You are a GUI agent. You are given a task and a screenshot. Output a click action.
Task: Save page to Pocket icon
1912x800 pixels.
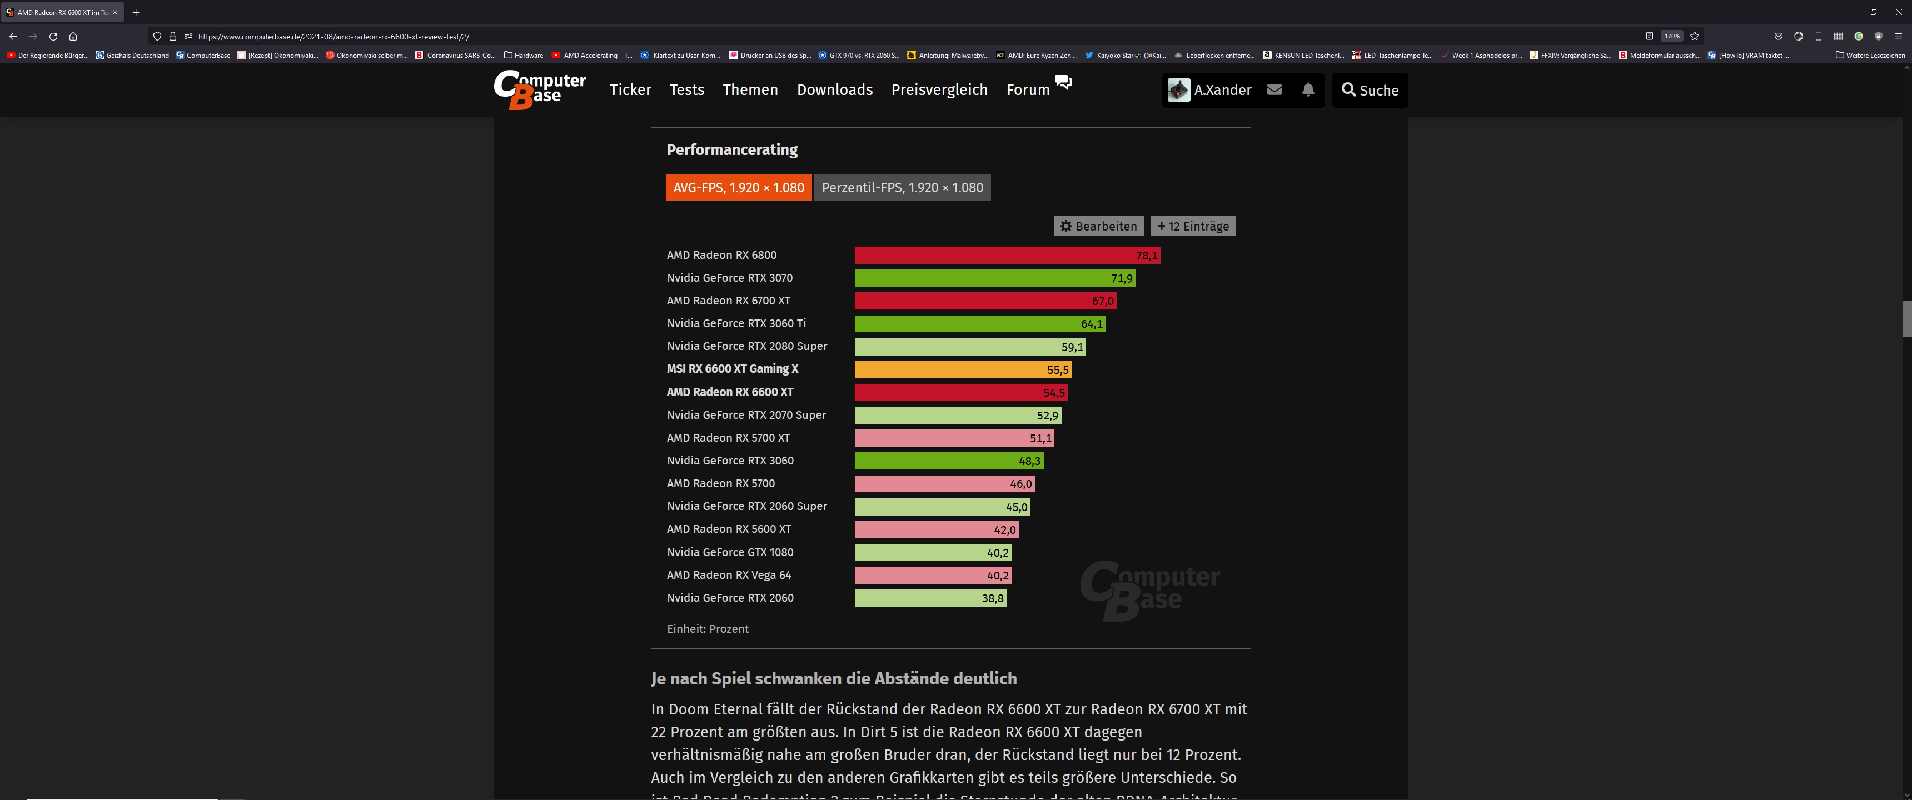pos(1779,36)
